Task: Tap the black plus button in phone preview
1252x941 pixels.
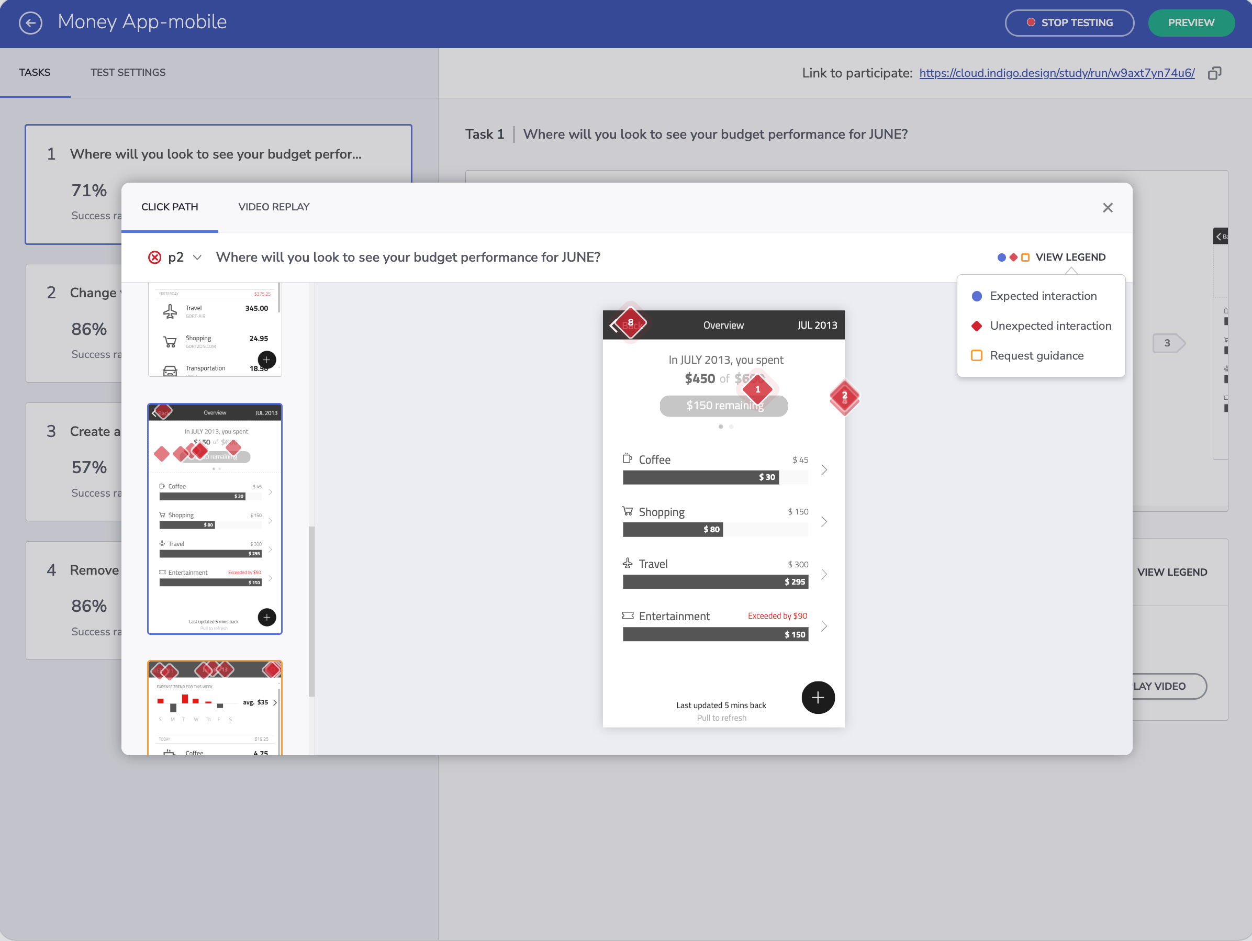Action: (818, 697)
